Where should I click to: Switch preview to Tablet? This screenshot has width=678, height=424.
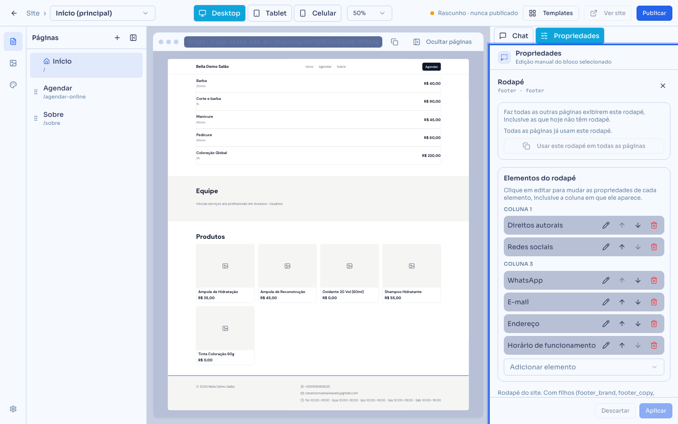pos(270,13)
